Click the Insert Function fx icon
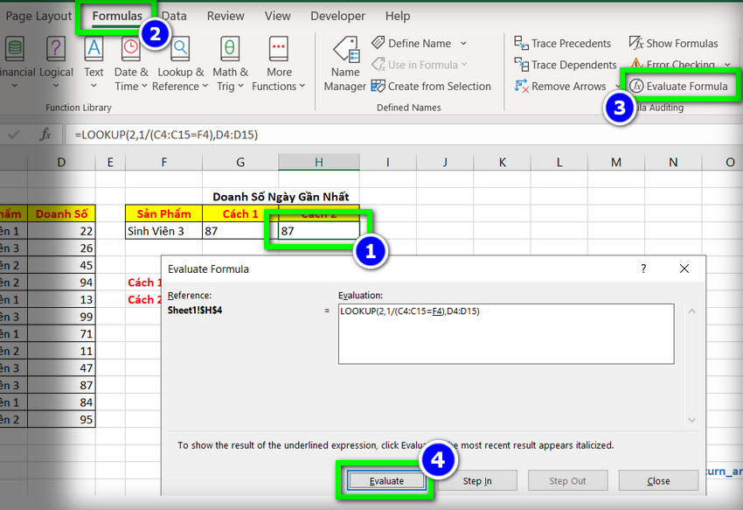The height and width of the screenshot is (510, 743). (x=45, y=135)
